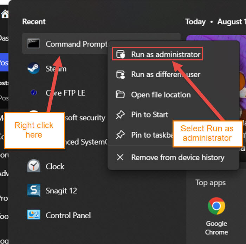Open Google Chrome in Top apps
This screenshot has width=246, height=244.
(x=216, y=216)
